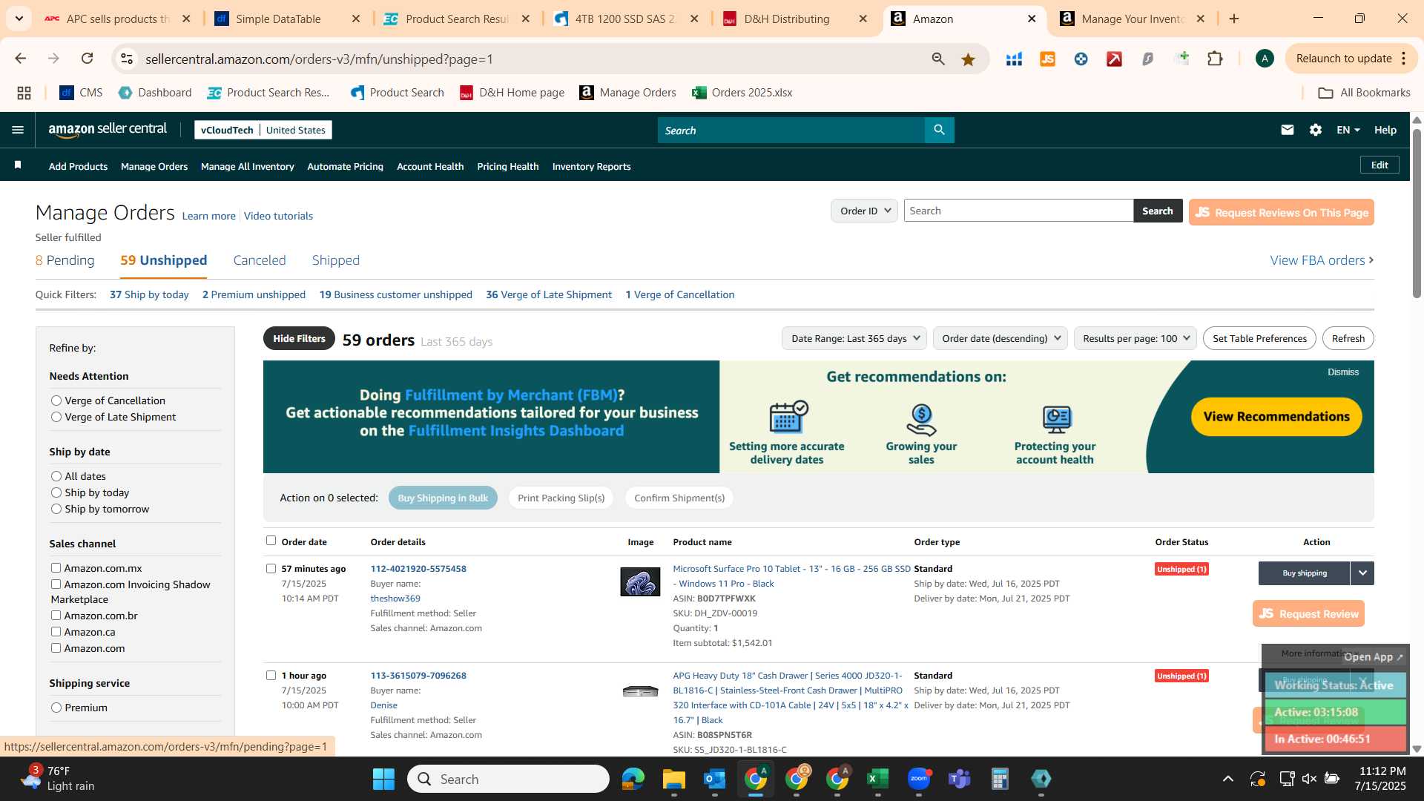Select Verge of Late Shipment radio button

point(56,417)
